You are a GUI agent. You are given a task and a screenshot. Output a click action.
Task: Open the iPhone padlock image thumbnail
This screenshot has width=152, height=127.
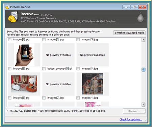point(24,55)
